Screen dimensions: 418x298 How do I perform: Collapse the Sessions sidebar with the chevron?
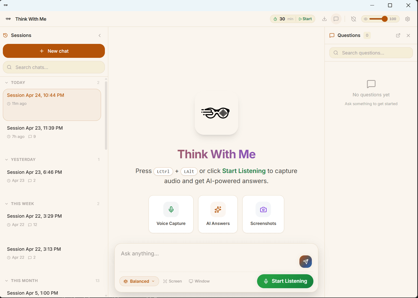pos(100,35)
